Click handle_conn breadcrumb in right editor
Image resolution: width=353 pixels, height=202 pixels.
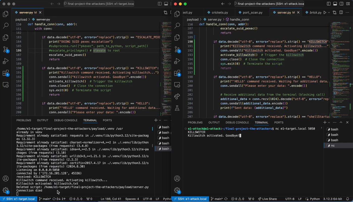(x=237, y=19)
